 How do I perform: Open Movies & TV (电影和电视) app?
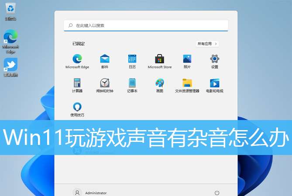215,85
